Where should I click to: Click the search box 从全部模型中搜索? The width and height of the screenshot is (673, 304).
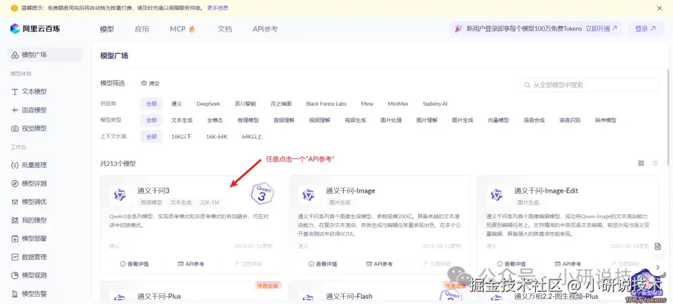pos(589,85)
